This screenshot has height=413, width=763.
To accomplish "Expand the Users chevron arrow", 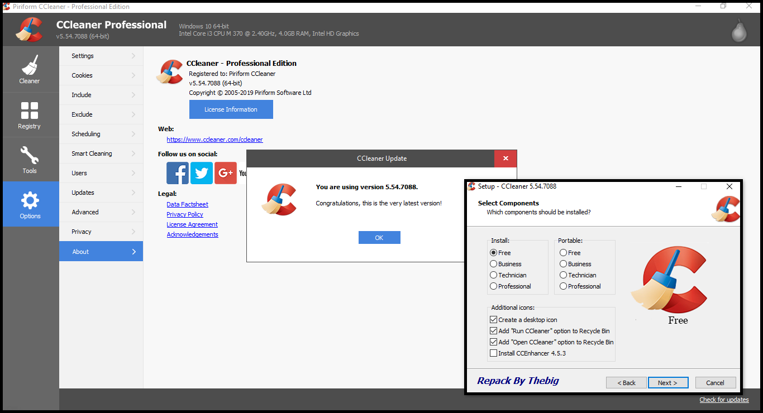I will pos(133,173).
